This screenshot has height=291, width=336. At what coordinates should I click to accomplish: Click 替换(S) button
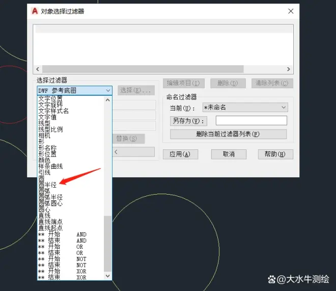(x=128, y=139)
